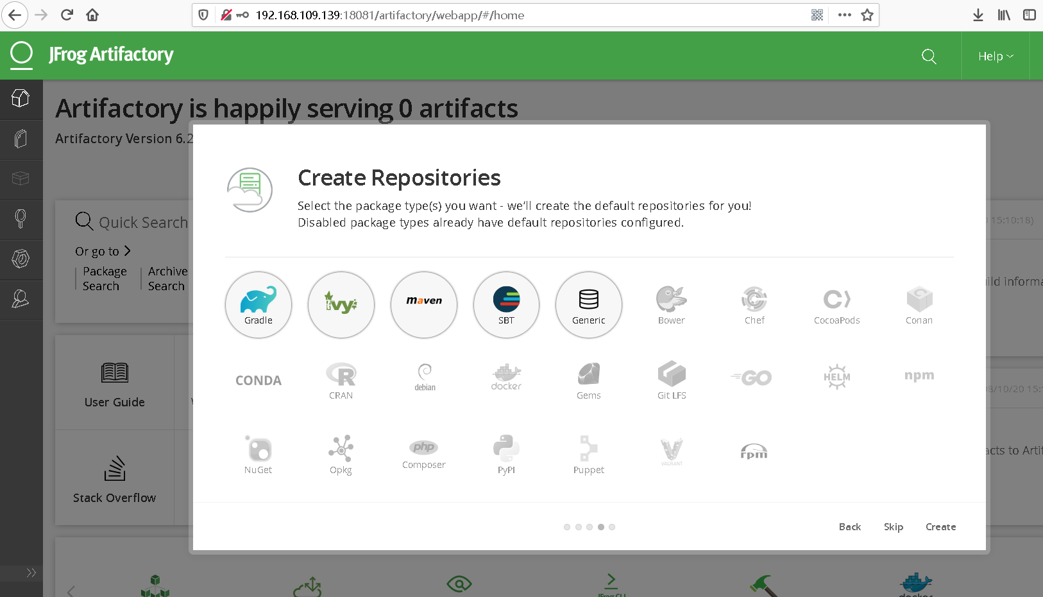1043x597 pixels.
Task: Click the npm package icon
Action: pyautogui.click(x=919, y=376)
